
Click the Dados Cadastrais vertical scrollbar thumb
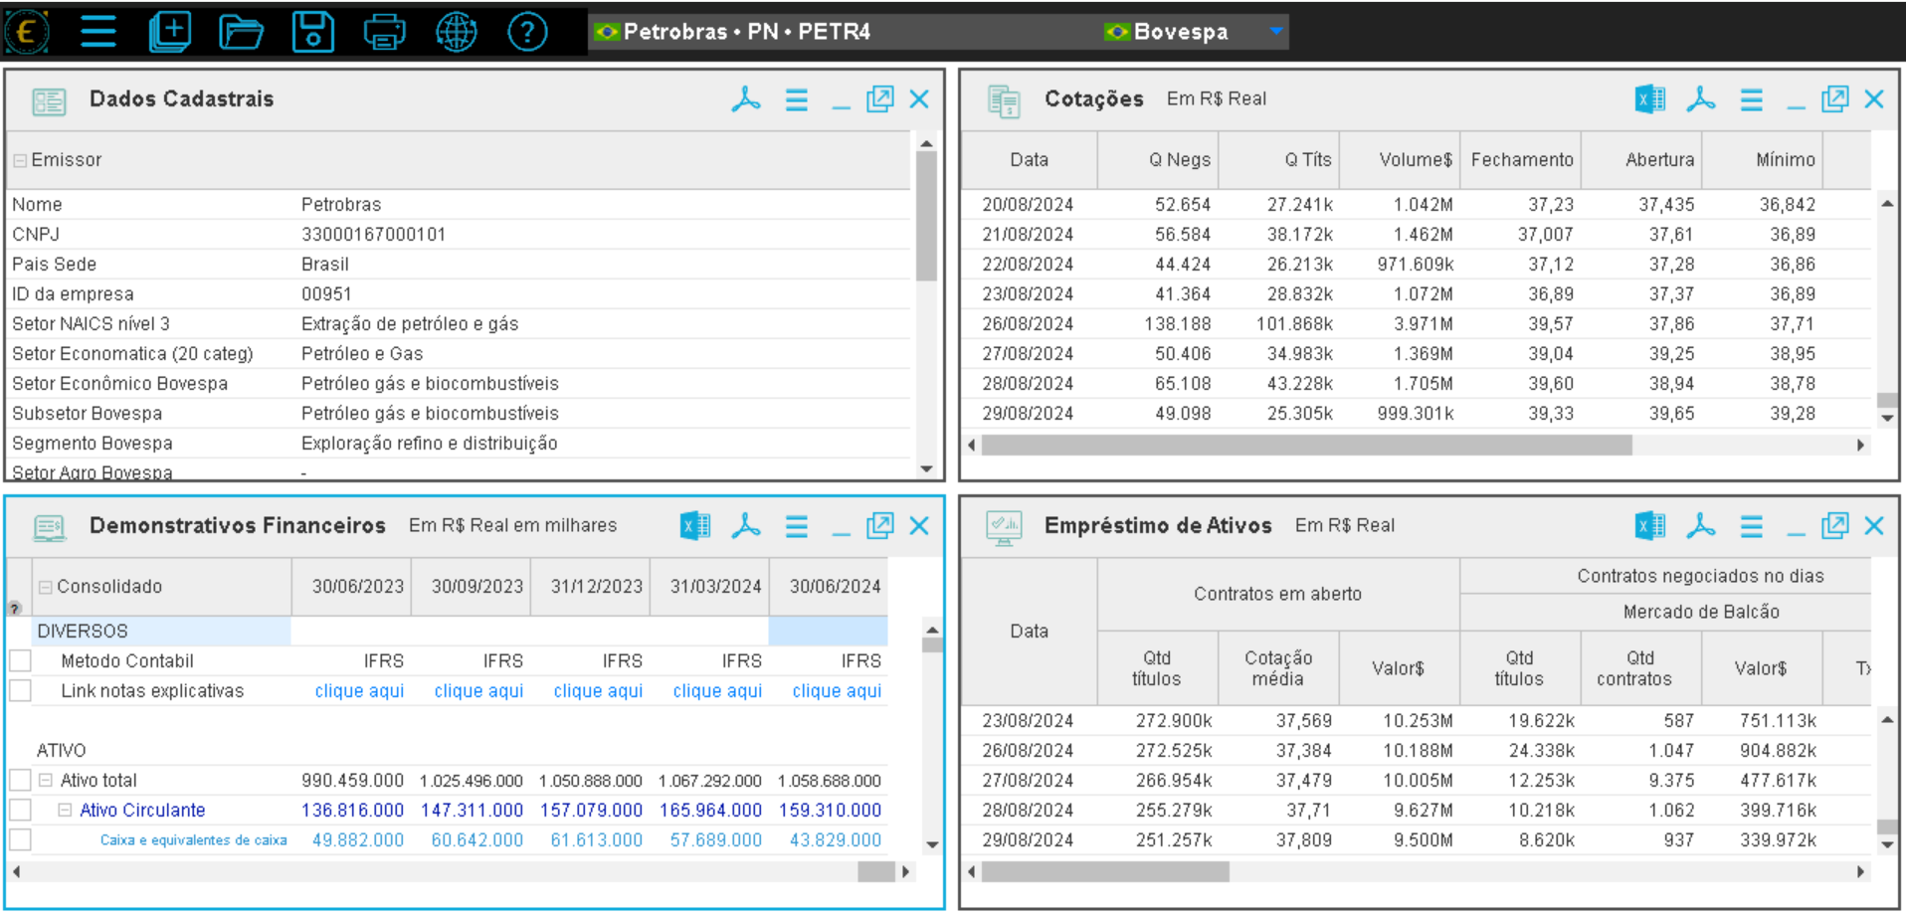(x=926, y=216)
